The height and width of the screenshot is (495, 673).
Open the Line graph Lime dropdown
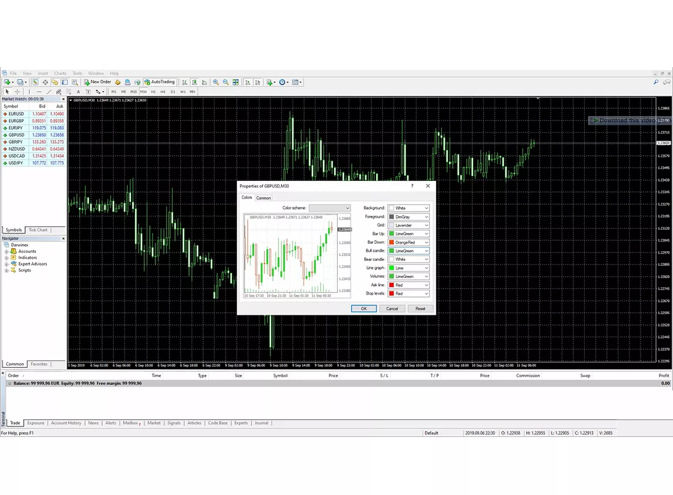coord(409,268)
